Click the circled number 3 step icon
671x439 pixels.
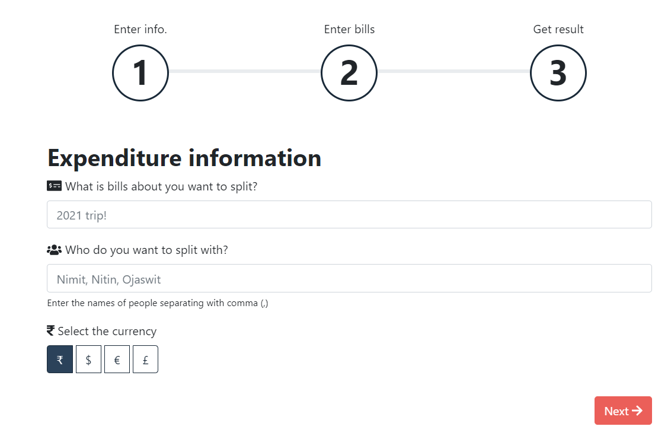[558, 72]
